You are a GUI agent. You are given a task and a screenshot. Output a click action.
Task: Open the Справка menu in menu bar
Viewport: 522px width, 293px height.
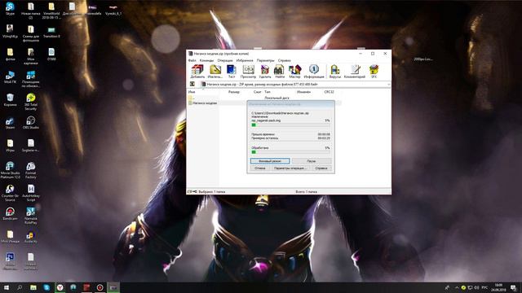click(285, 60)
